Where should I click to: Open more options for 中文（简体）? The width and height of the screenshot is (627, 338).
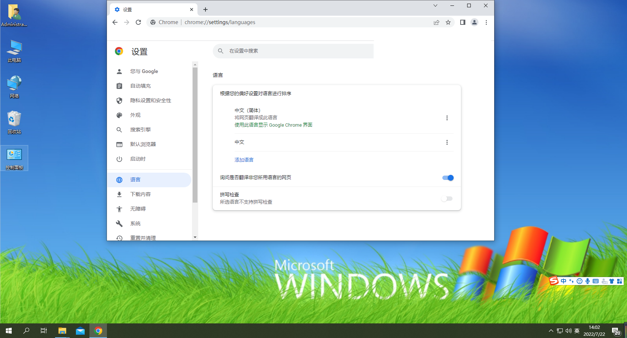(447, 118)
